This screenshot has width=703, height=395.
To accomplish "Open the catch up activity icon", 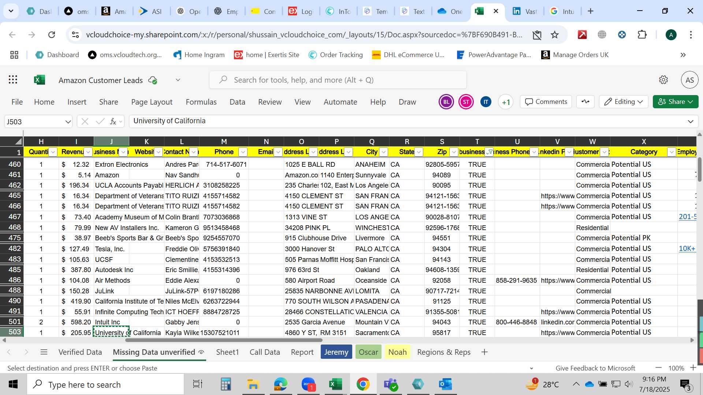I will coord(585,102).
